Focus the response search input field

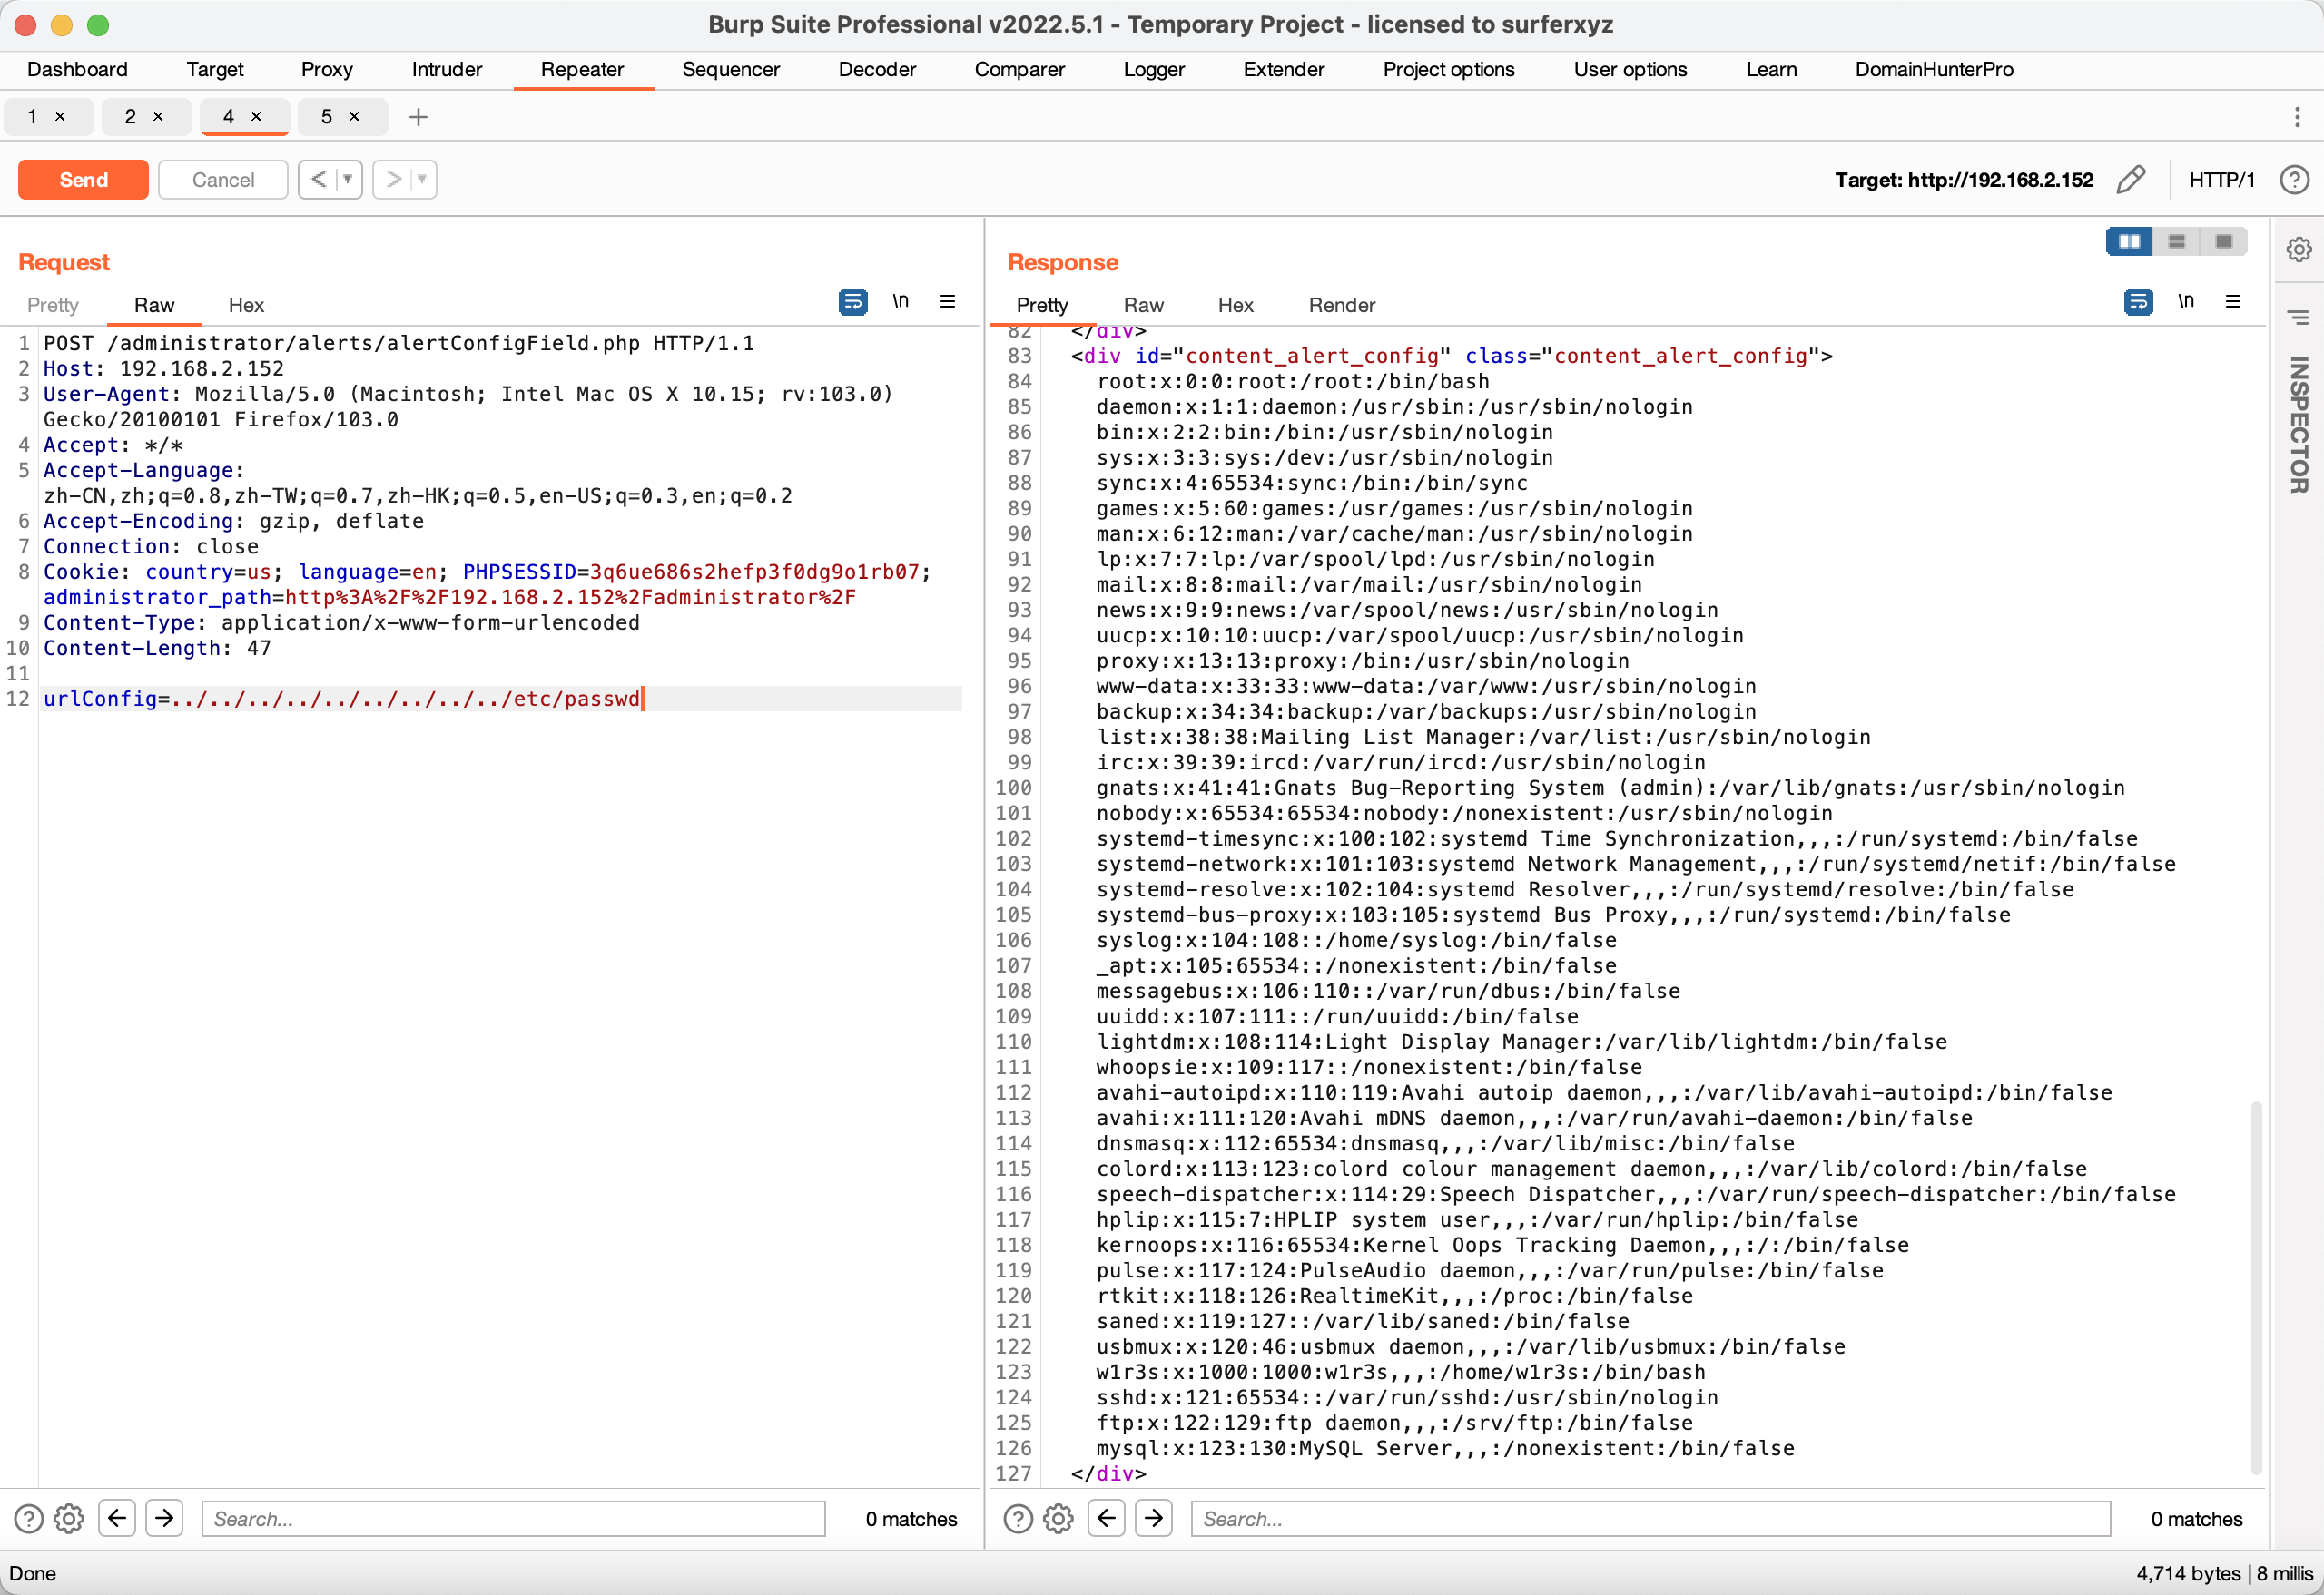(1650, 1519)
